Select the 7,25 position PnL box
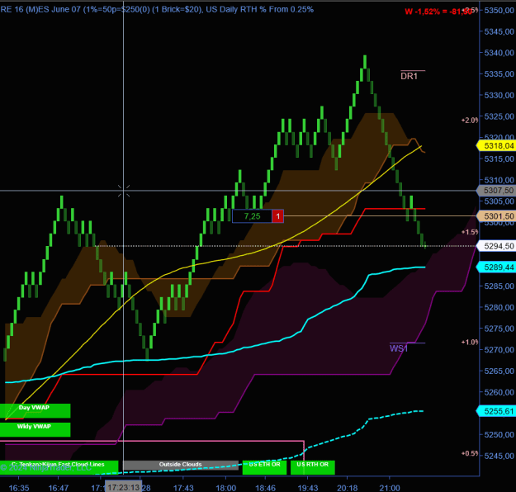The height and width of the screenshot is (492, 516). [x=252, y=216]
